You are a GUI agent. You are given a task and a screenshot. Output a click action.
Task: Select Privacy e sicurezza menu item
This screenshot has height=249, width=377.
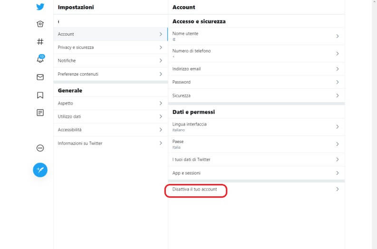pyautogui.click(x=111, y=48)
